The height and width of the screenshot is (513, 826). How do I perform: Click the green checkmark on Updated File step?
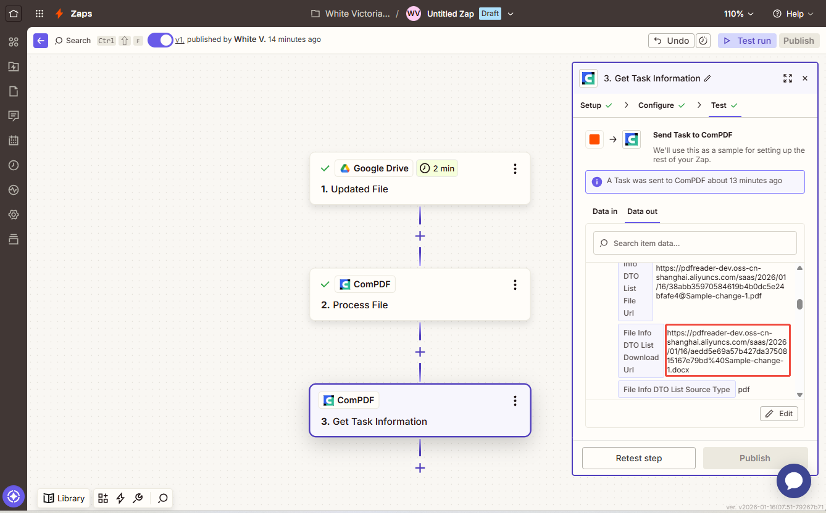coord(325,167)
